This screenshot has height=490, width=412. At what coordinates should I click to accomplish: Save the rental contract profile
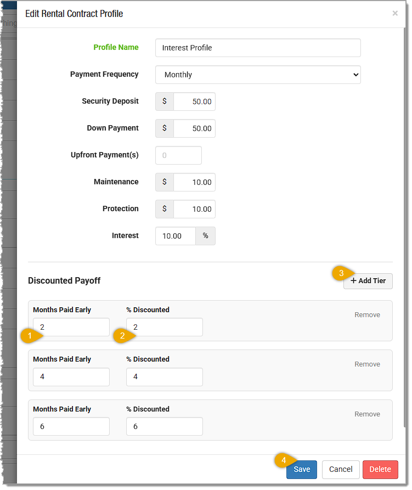[x=302, y=469]
